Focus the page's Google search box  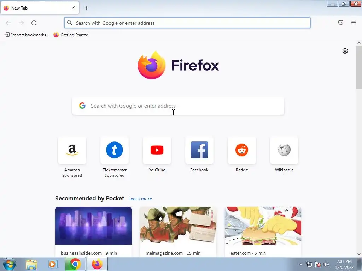178,106
